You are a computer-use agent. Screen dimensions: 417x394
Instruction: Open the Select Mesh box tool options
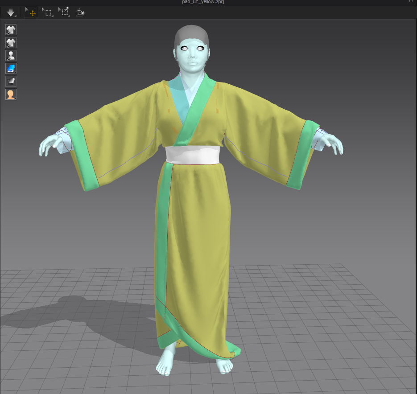click(x=47, y=12)
